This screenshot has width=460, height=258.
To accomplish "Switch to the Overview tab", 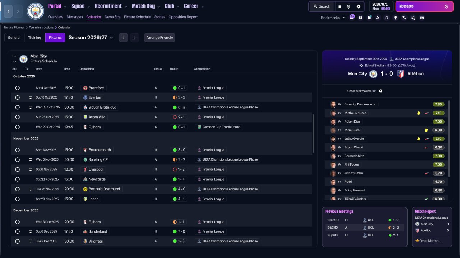I will [55, 17].
